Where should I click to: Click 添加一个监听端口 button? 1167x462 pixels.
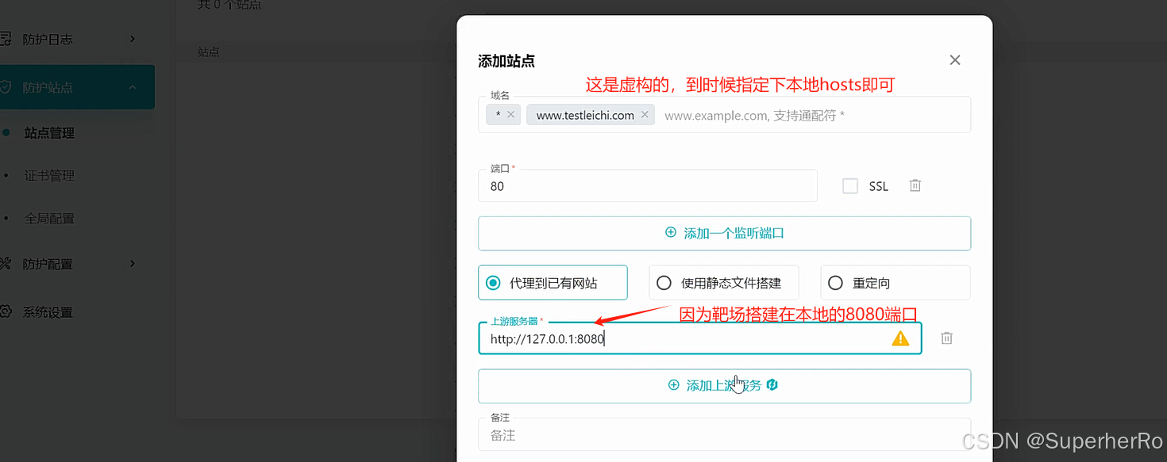[724, 233]
